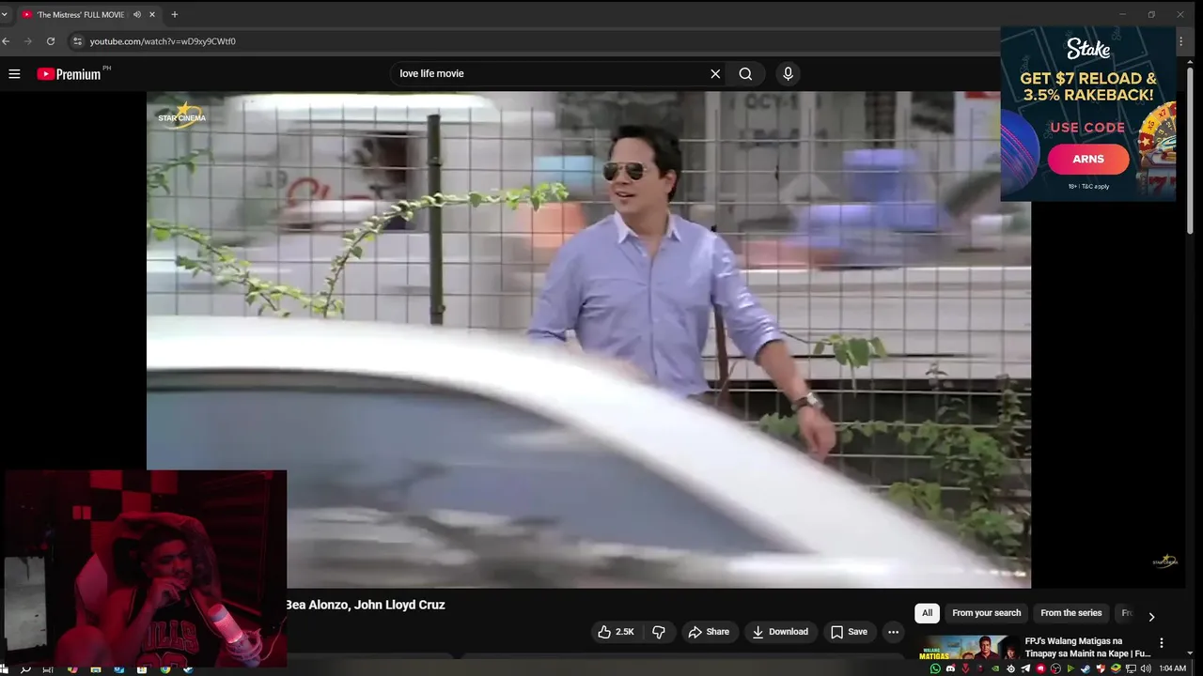Open BlueStacks tray icon

(x=1116, y=668)
